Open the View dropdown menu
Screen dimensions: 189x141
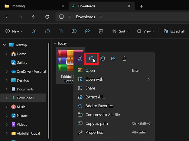(x=145, y=31)
